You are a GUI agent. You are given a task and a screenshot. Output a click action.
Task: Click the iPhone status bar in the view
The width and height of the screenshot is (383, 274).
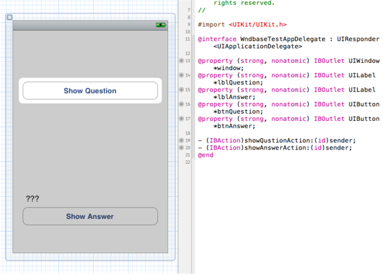click(x=90, y=25)
